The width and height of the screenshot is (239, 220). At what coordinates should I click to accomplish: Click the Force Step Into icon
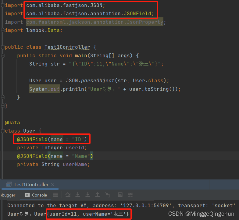[88, 195]
